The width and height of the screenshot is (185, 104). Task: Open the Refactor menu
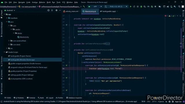(x=42, y=2)
